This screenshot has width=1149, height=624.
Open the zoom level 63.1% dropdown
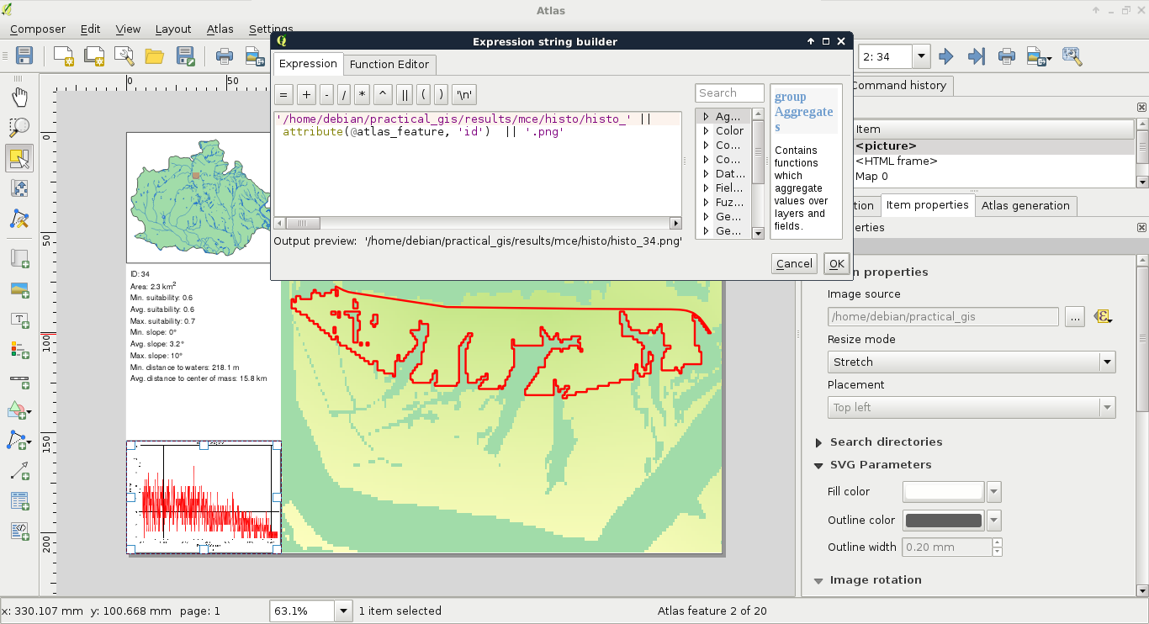pyautogui.click(x=343, y=611)
